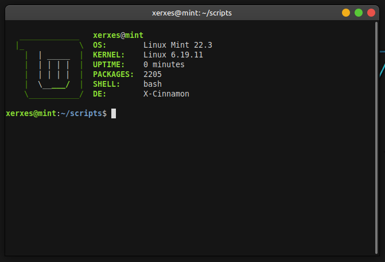Click the 'X-Cinnamon' desktop environment value
Image resolution: width=385 pixels, height=262 pixels.
click(166, 94)
